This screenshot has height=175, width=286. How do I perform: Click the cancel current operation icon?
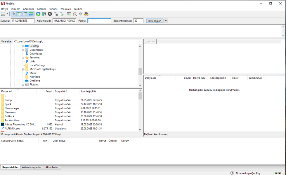50,14
